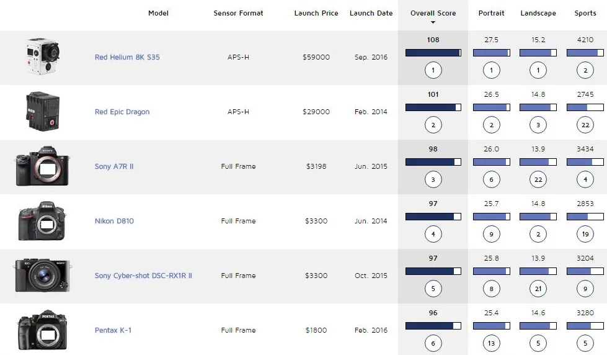Sort table by Landscape column
607x355 pixels.
coord(538,13)
